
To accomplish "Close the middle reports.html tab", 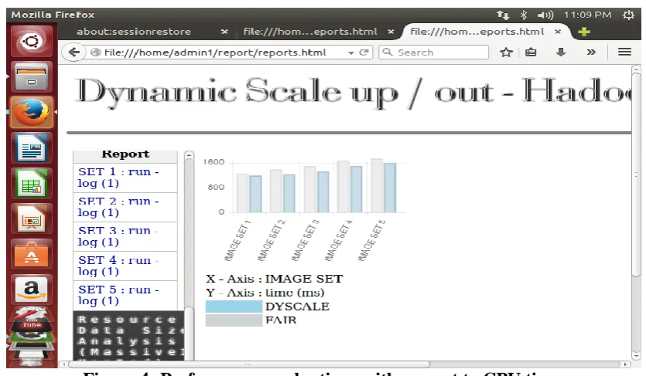I will tap(391, 32).
